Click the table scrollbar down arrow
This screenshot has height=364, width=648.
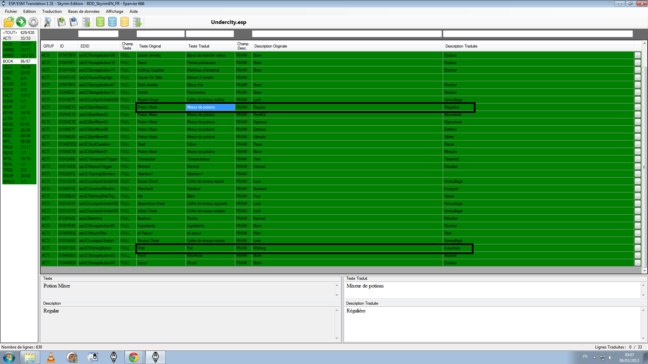point(644,271)
